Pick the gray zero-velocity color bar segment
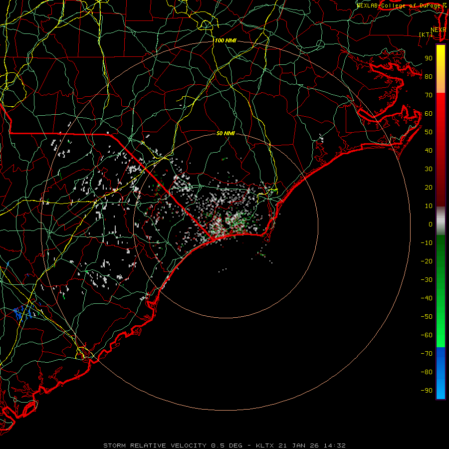The height and width of the screenshot is (449, 449). 441,221
